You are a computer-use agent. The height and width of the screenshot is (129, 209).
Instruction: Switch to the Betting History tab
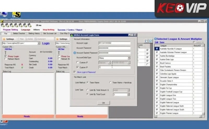[34, 34]
